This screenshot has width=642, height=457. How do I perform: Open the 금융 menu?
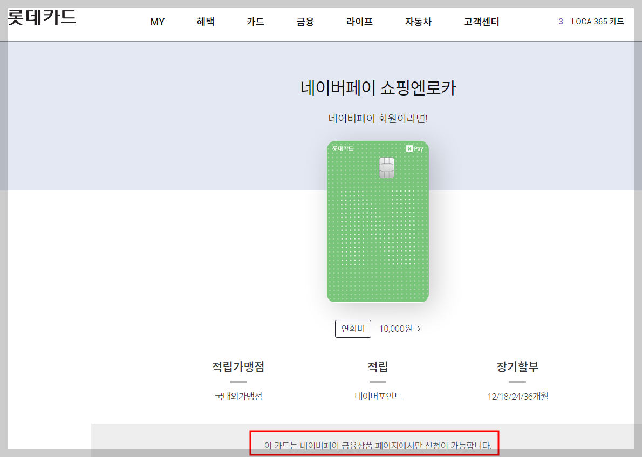pos(305,22)
